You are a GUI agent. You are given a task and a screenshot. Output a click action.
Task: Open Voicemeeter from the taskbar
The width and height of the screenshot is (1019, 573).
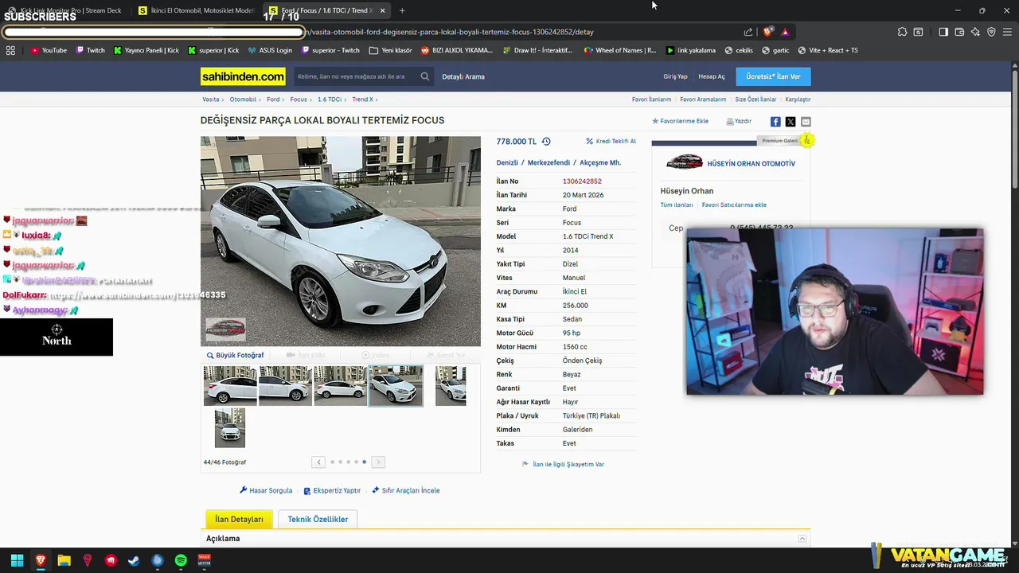pyautogui.click(x=205, y=560)
